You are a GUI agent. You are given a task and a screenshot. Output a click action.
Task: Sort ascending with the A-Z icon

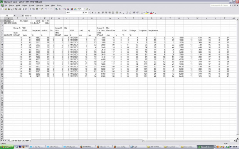pos(64,9)
